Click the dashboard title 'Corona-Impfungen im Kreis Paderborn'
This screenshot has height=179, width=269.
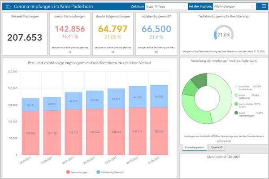(x=53, y=7)
